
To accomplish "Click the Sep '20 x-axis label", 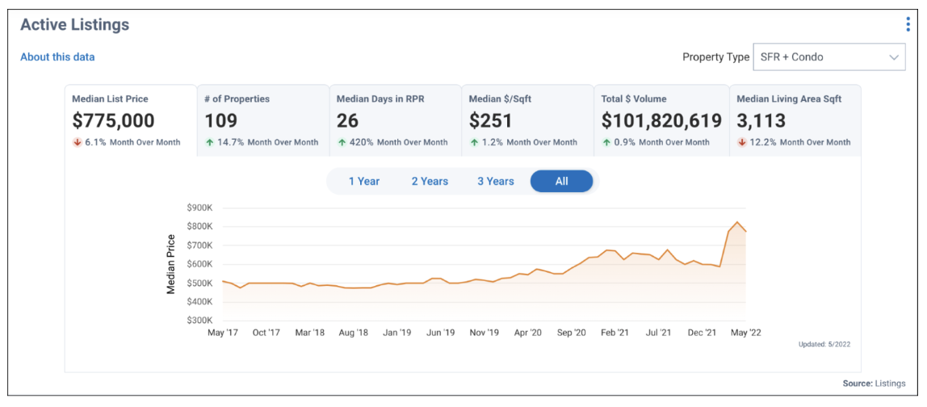I will pos(571,333).
